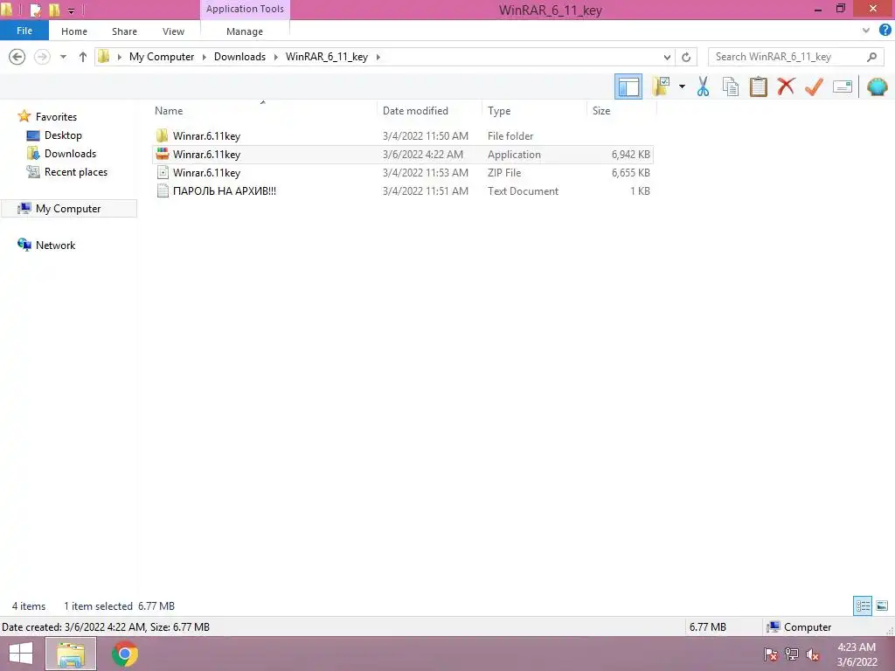Delete the file with the red X icon

[786, 86]
